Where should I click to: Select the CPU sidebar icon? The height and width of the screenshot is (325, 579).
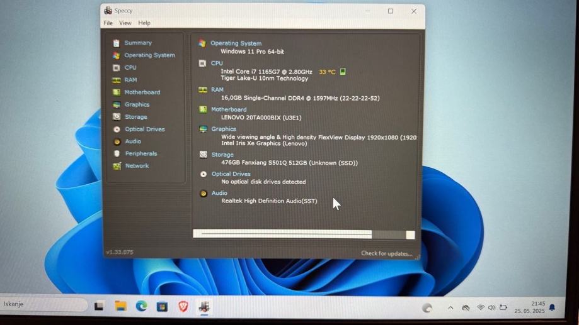tap(117, 68)
